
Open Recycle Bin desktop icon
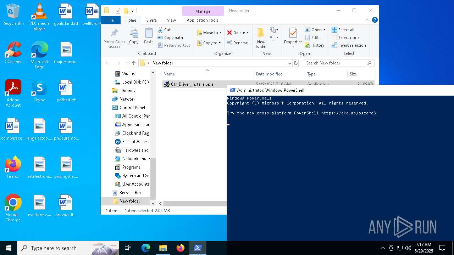pyautogui.click(x=13, y=15)
